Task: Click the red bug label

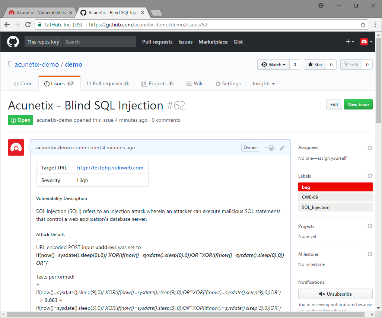Action: coord(335,187)
